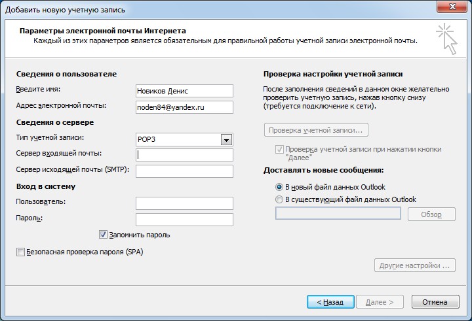Screen dimensions: 472x321
Task: Open the account type POP3 dropdown
Action: point(227,139)
